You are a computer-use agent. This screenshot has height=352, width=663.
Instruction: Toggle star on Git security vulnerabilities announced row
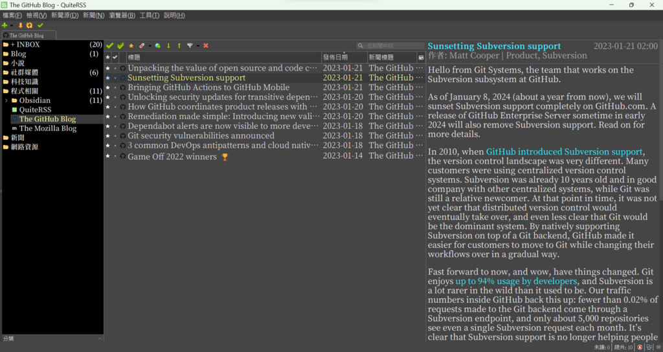pos(107,136)
